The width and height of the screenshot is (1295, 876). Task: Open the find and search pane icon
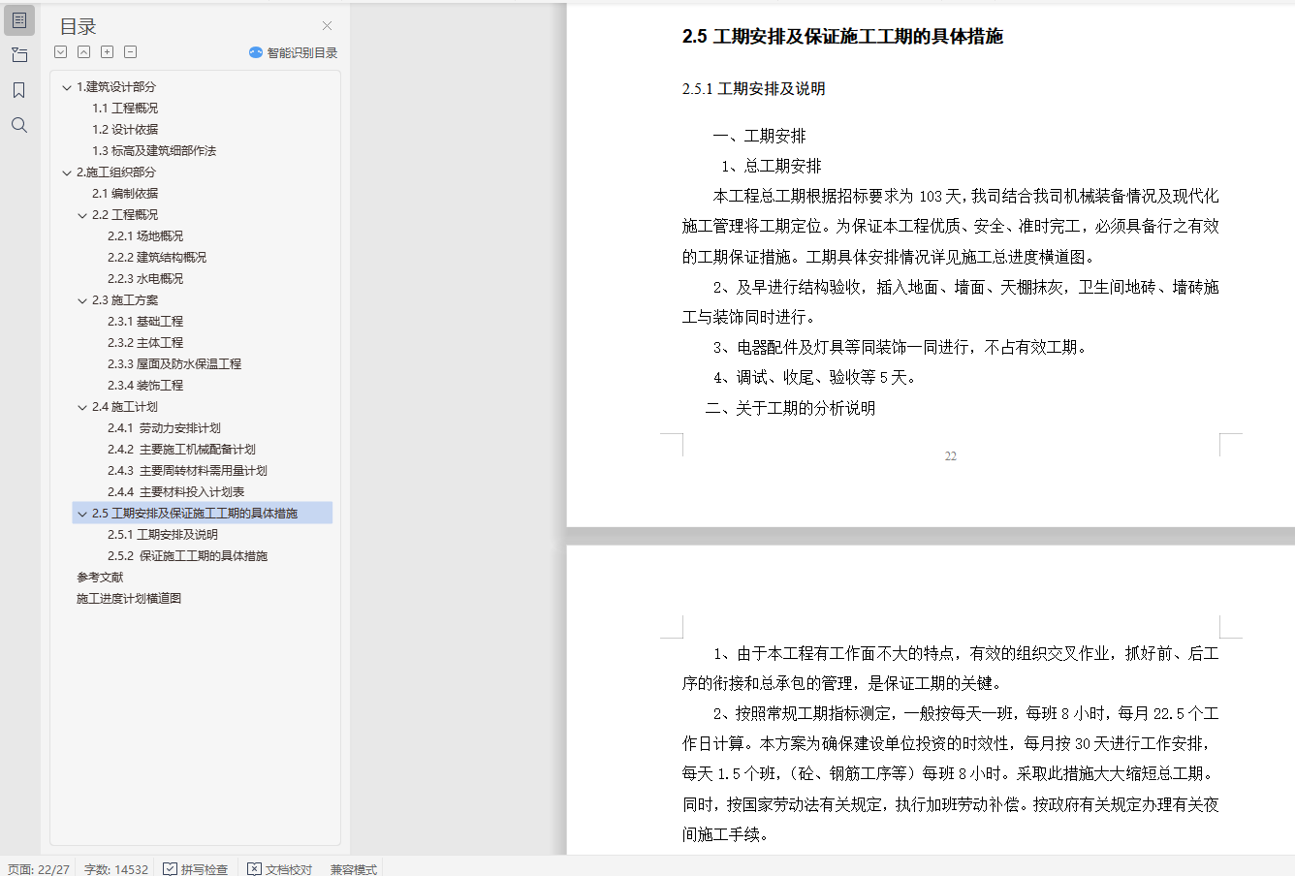click(19, 125)
